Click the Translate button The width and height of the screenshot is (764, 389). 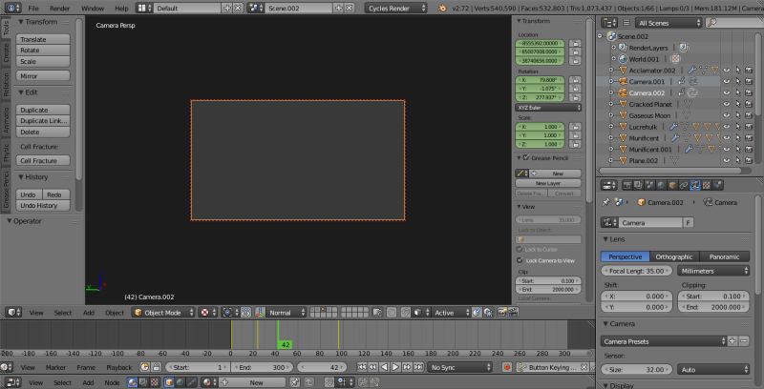point(43,39)
